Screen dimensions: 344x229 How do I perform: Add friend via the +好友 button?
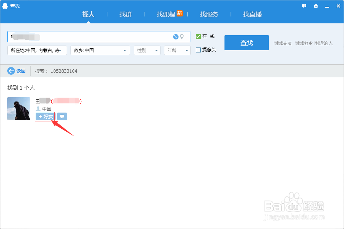[x=45, y=116]
